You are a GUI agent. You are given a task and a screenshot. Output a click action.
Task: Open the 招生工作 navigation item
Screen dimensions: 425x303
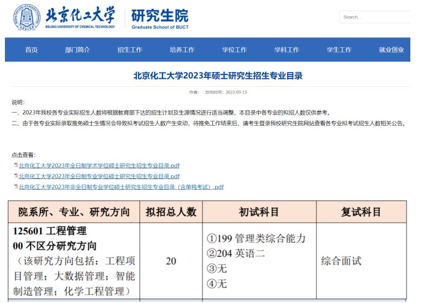point(130,50)
